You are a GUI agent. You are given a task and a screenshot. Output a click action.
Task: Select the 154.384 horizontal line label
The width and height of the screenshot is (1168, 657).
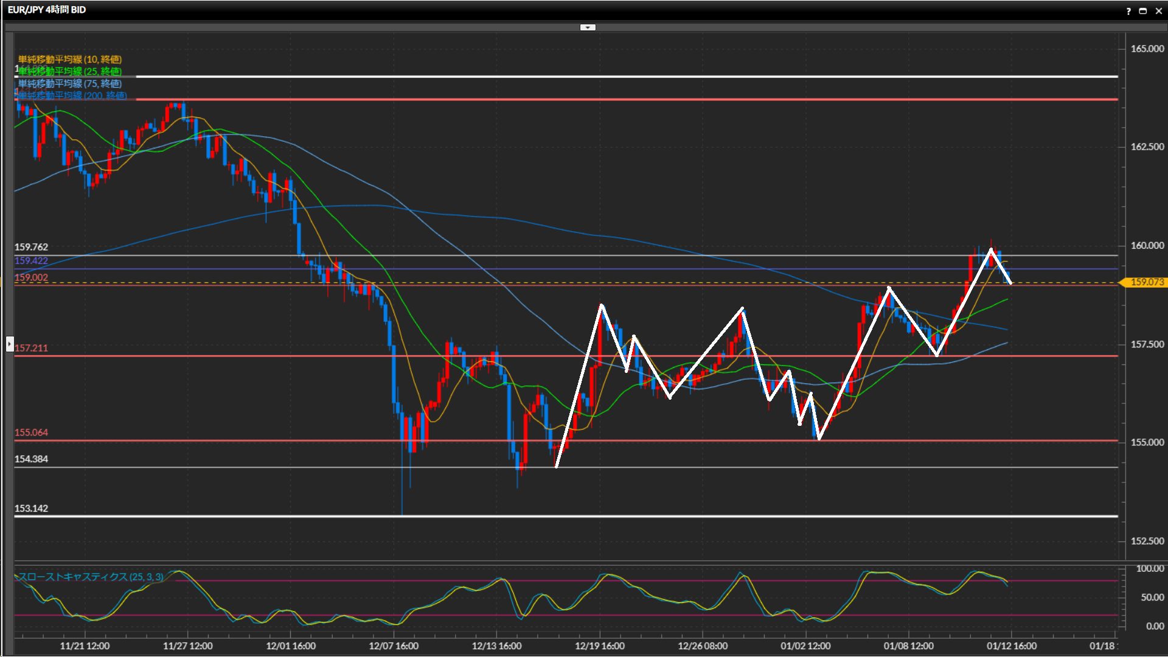31,459
